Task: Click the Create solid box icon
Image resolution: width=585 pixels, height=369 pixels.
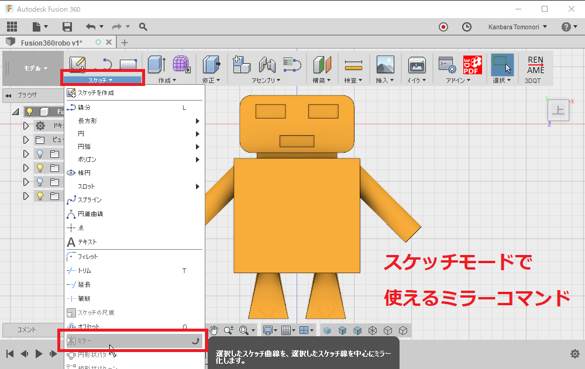Action: (x=157, y=64)
